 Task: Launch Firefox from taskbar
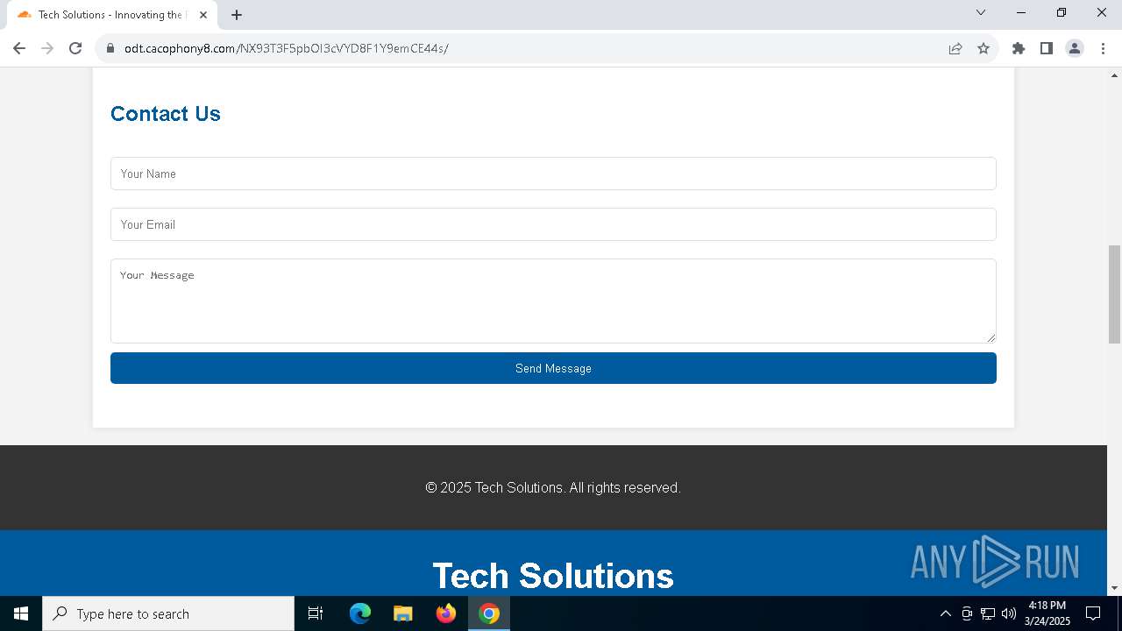446,613
